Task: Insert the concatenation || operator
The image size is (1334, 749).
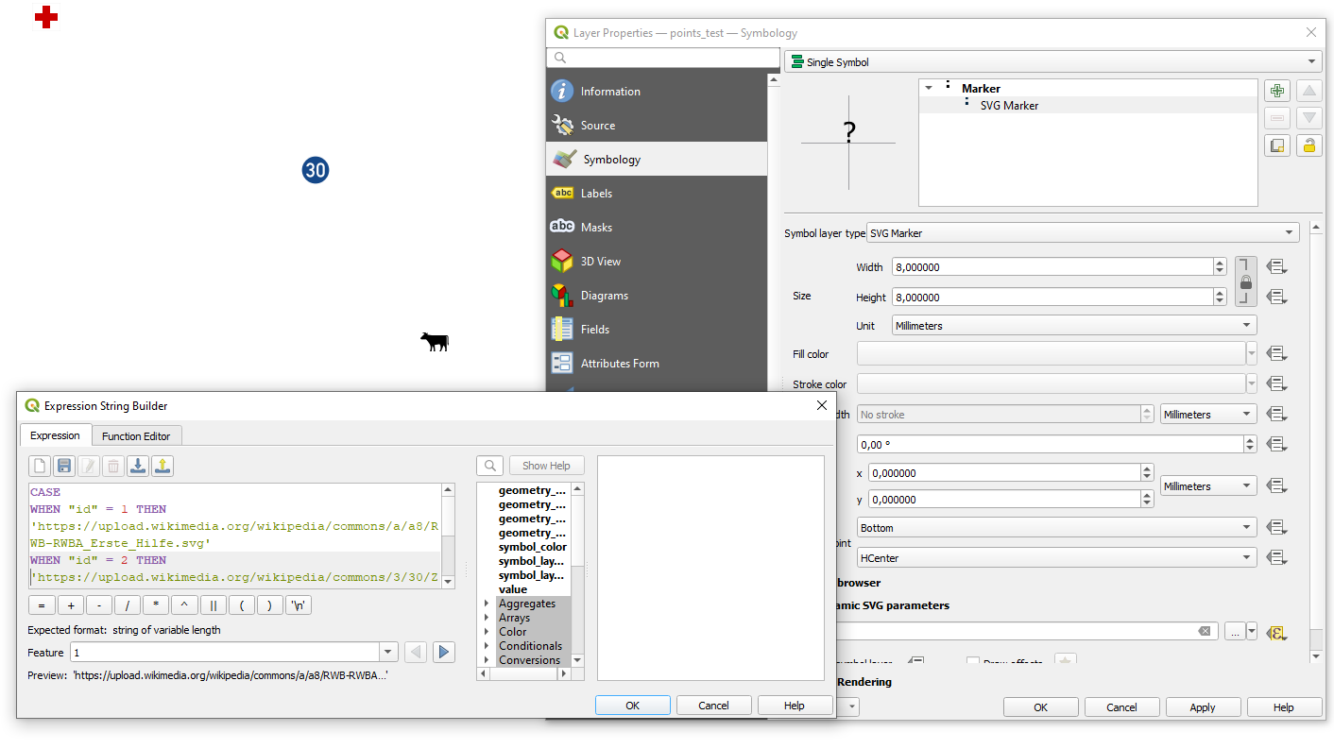Action: pos(213,605)
